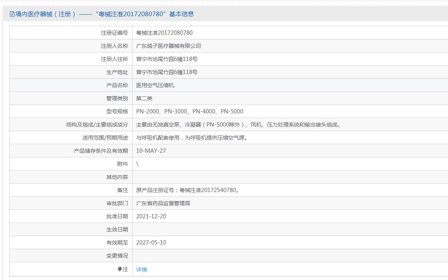The height and width of the screenshot is (280, 448).
Task: Click the model list PN-2000、PN-3000、PN-4000、PN-5000
Action: [190, 111]
